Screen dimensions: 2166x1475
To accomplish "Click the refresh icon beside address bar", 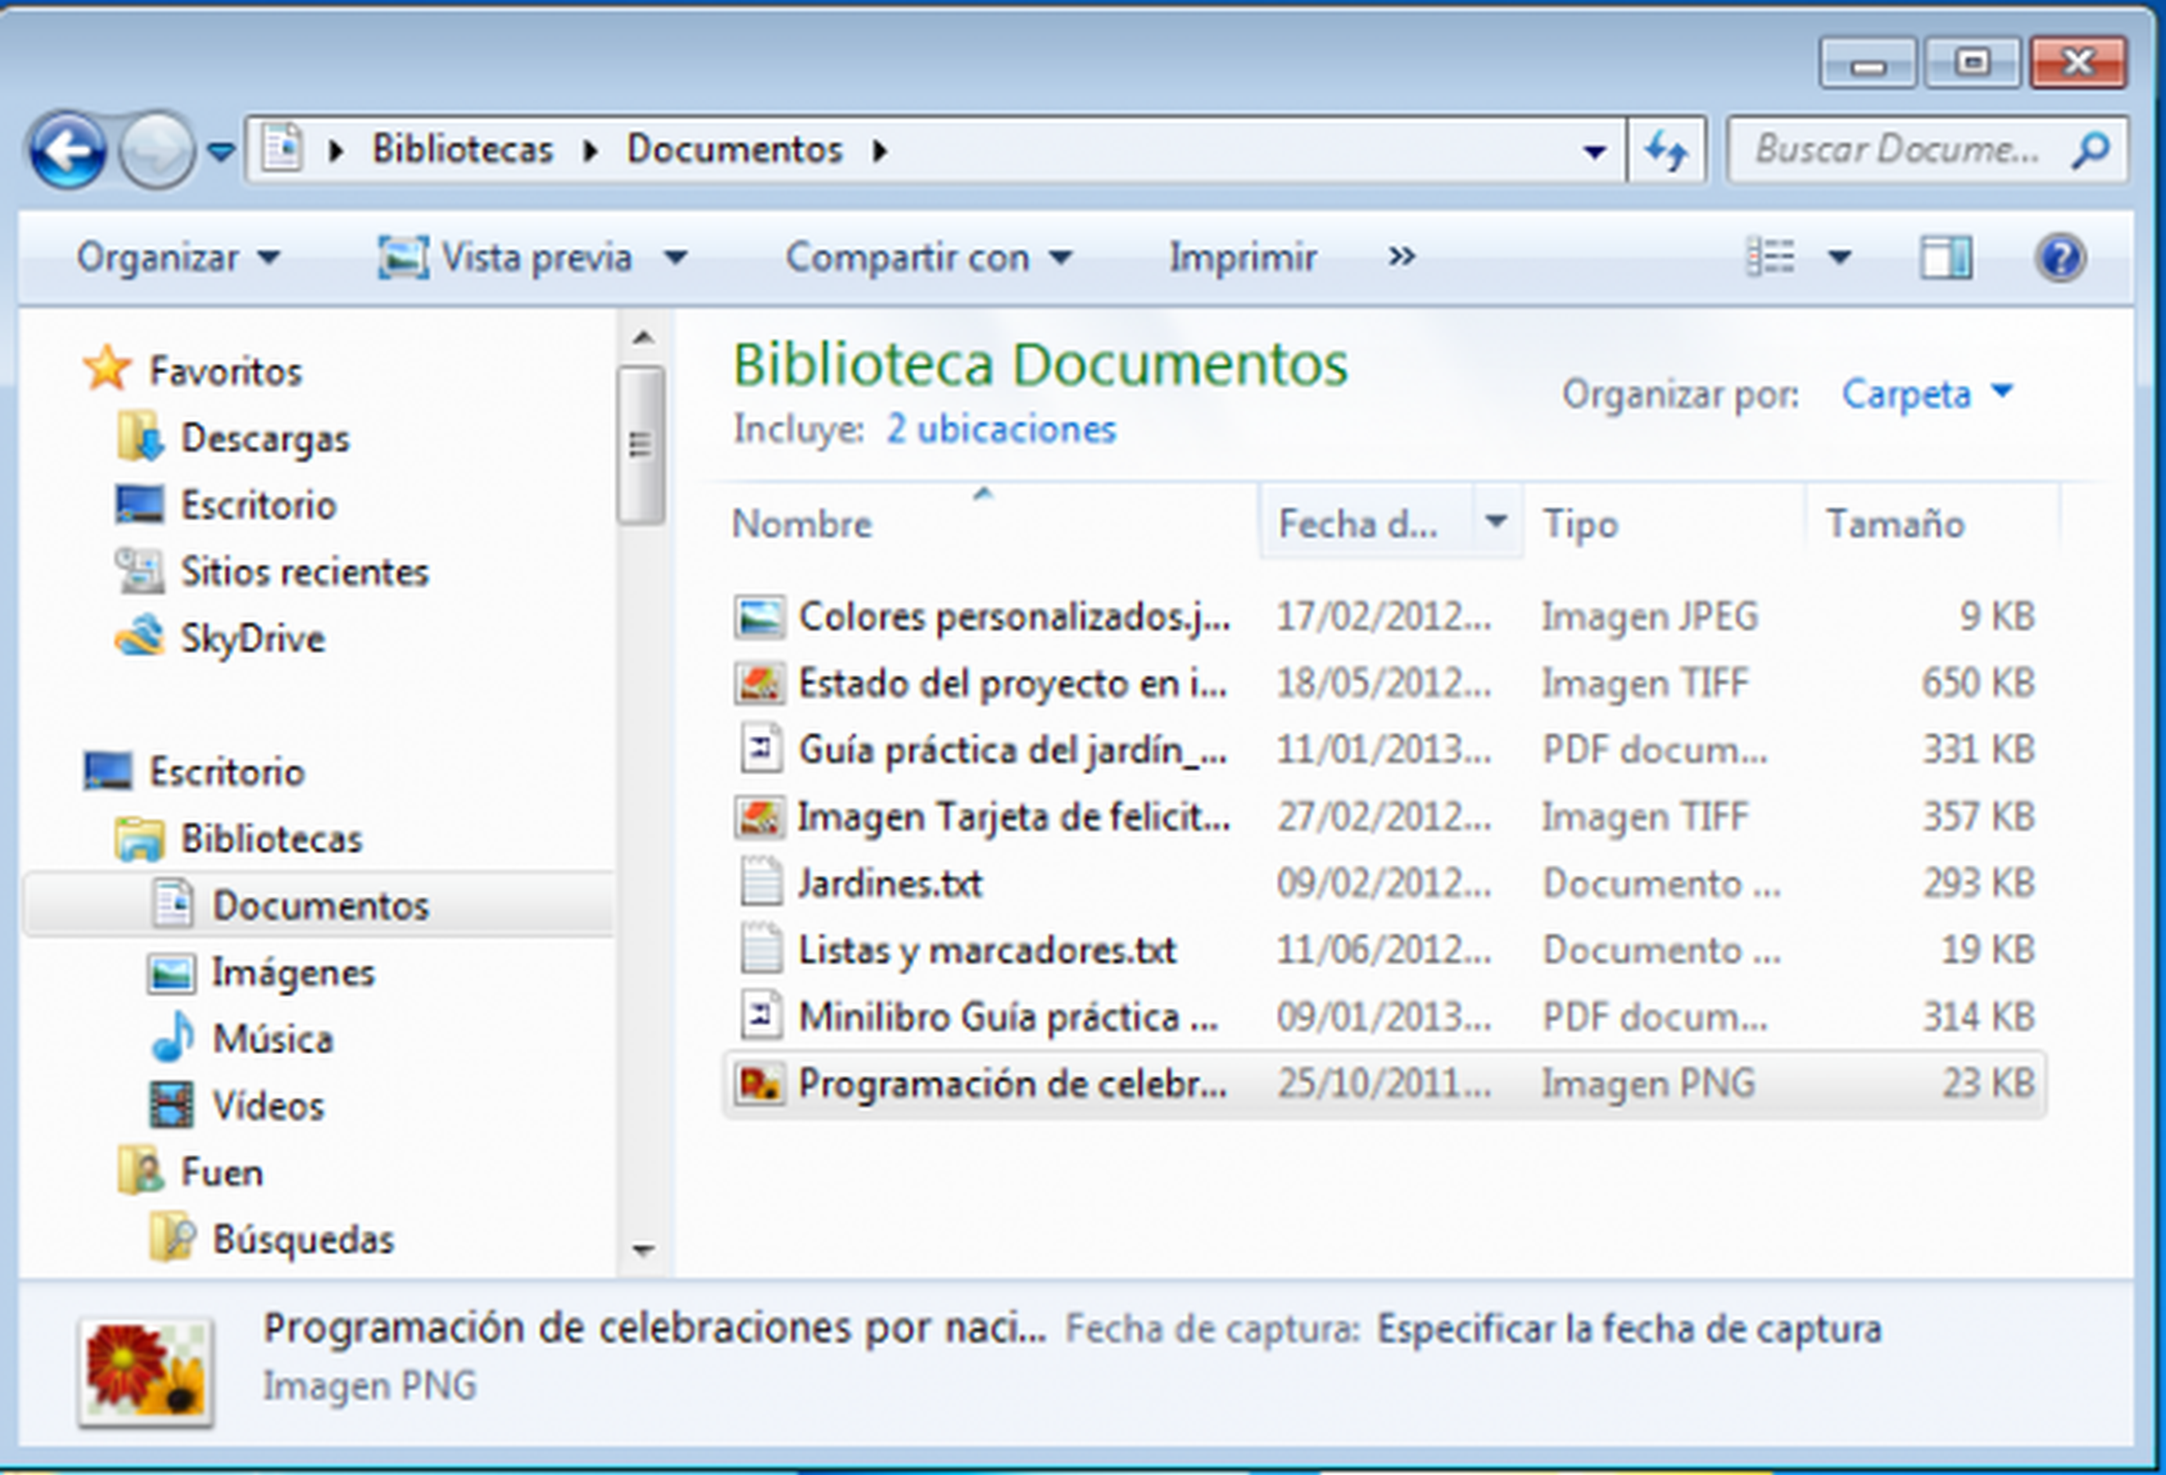I will (1666, 150).
